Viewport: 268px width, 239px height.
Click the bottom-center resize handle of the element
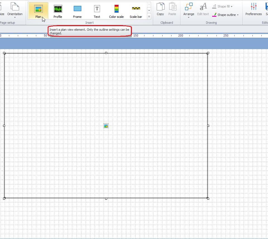pyautogui.click(x=106, y=199)
